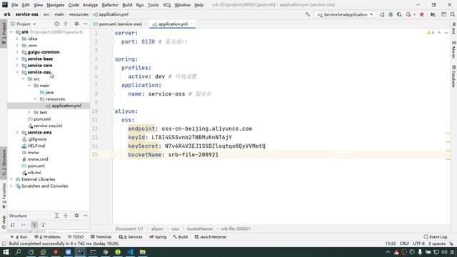
Task: Close the application.yml editor tab
Action: (192, 24)
